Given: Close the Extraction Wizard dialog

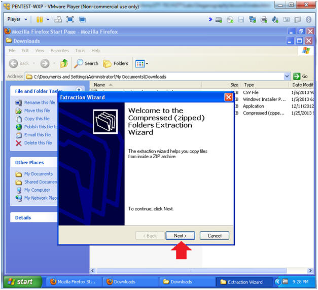Looking at the screenshot, I should 229,97.
